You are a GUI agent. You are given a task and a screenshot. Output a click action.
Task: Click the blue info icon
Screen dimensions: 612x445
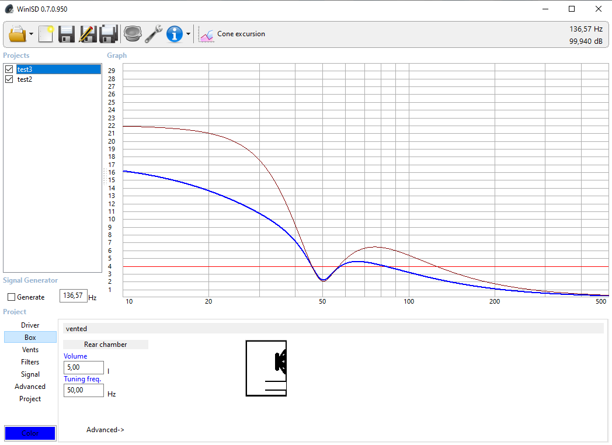pos(175,34)
